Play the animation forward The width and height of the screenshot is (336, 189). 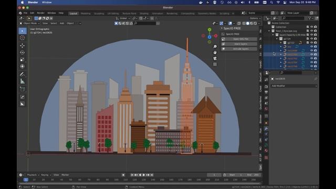pyautogui.click(x=144, y=175)
